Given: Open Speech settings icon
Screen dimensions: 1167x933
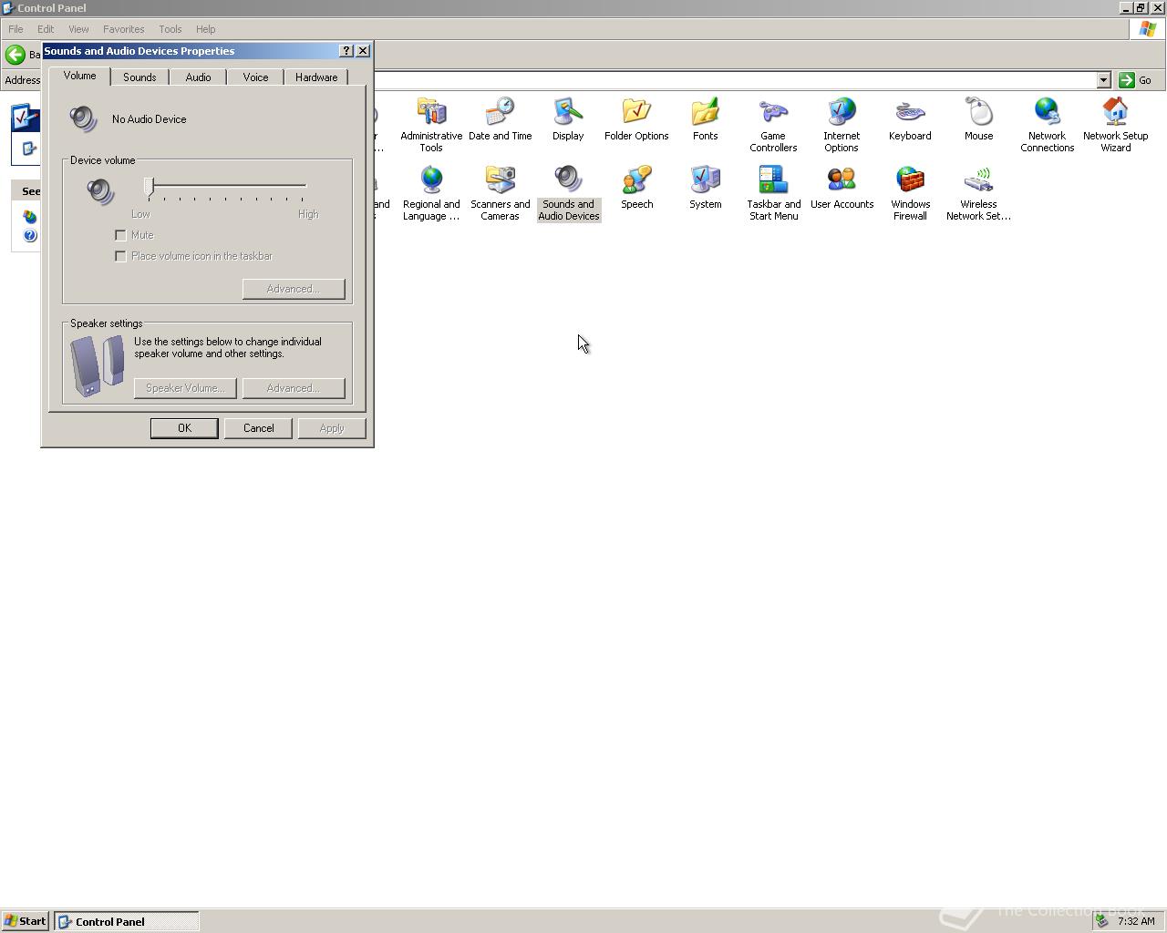Looking at the screenshot, I should point(636,188).
